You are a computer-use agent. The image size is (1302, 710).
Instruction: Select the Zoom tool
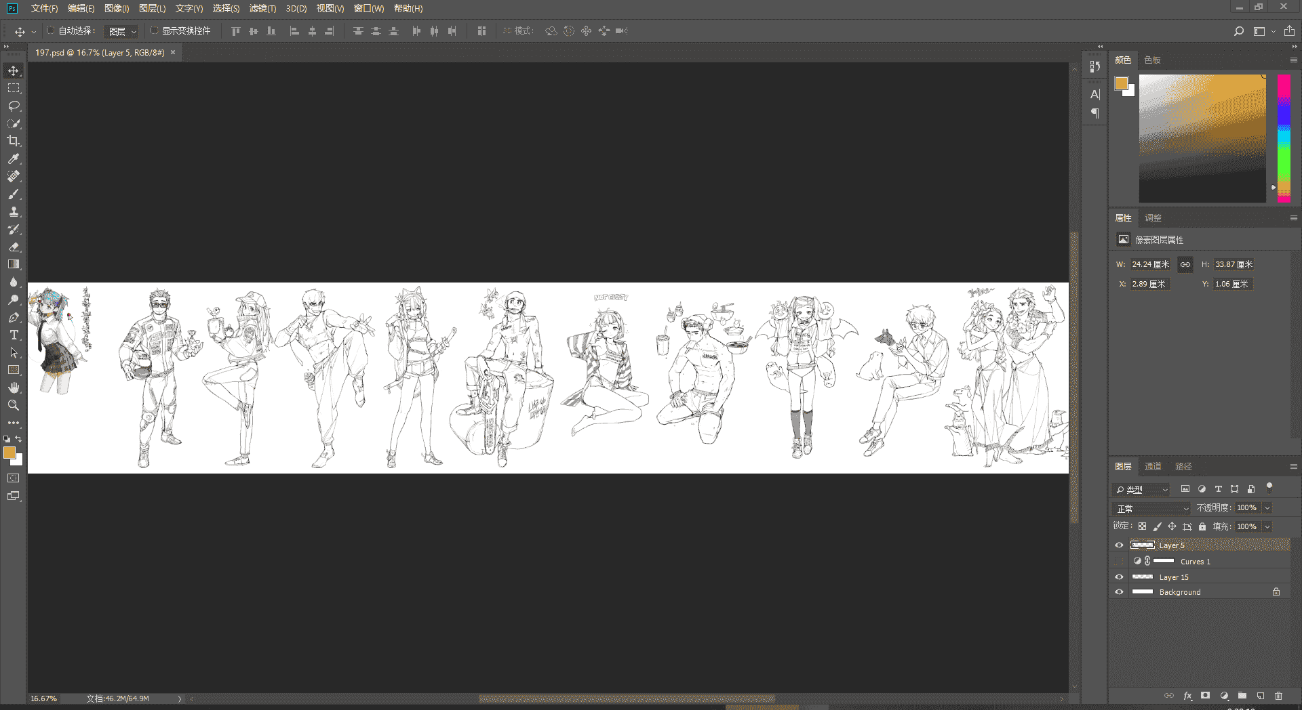point(14,405)
